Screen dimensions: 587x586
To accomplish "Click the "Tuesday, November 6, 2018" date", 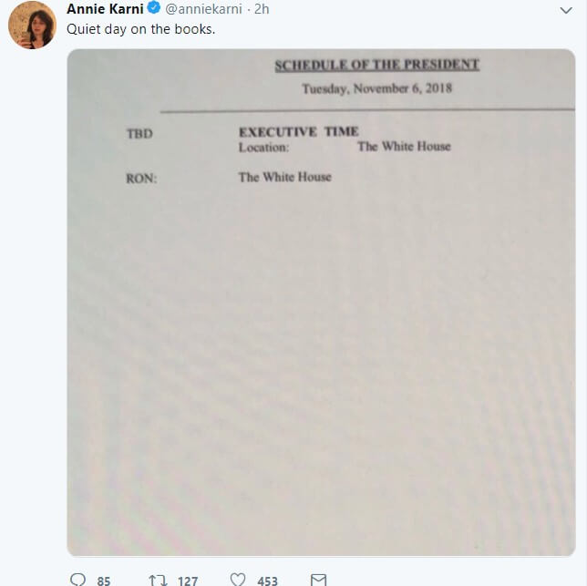I will coord(376,89).
